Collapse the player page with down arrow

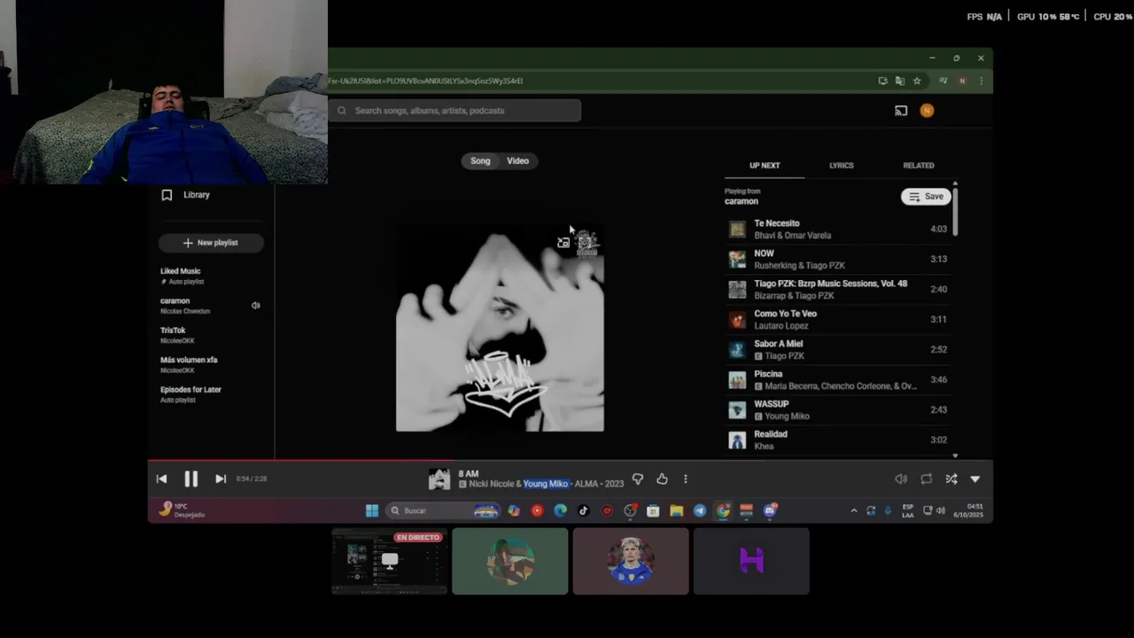(975, 479)
